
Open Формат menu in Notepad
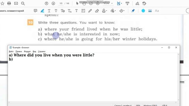click(27, 52)
